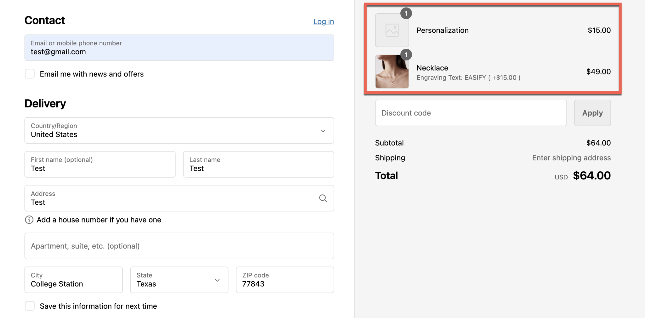The width and height of the screenshot is (645, 318).
Task: Click the Enter shipping address text
Action: tap(571, 158)
